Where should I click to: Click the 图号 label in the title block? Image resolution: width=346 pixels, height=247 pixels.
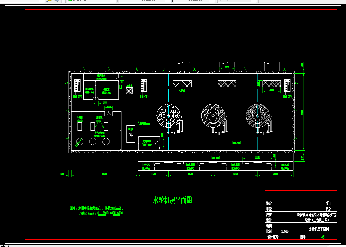pyautogui.click(x=303, y=237)
